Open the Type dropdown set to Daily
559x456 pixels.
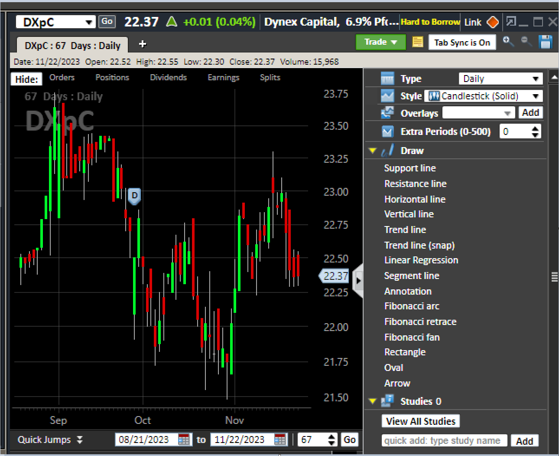tap(500, 79)
